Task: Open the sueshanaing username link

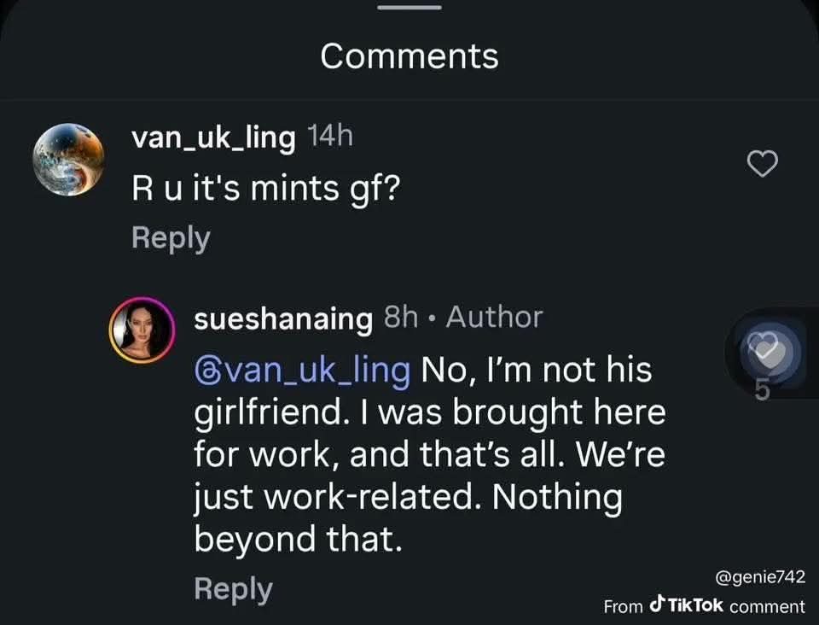Action: point(283,318)
